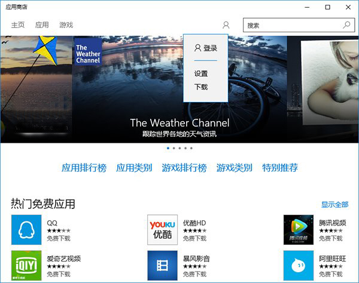This screenshot has width=359, height=283.
Task: Select the first carousel page dot
Action: tap(168, 148)
